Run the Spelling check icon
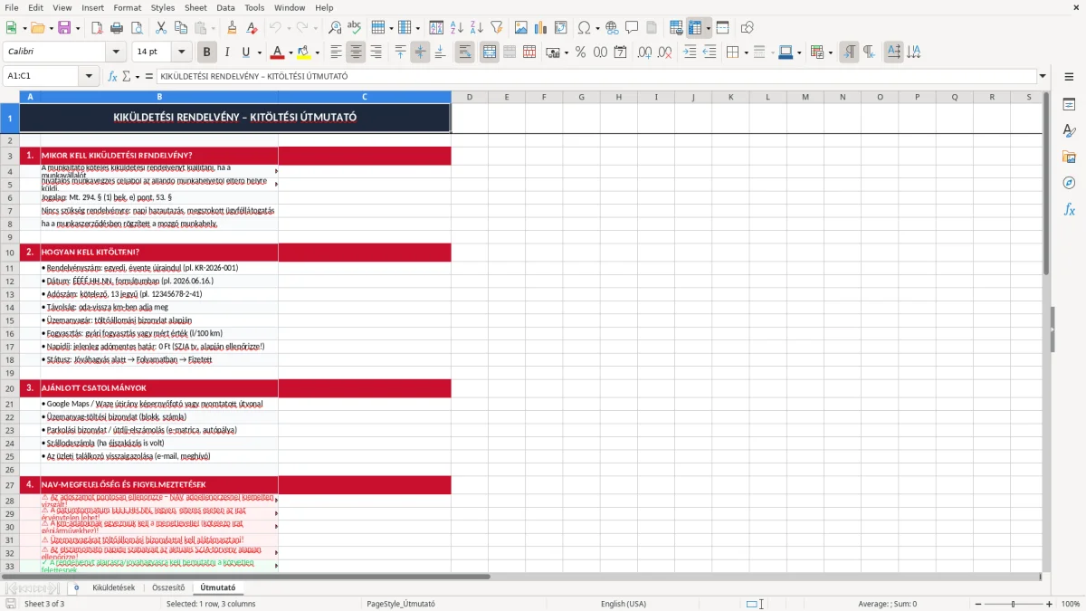 (x=355, y=28)
